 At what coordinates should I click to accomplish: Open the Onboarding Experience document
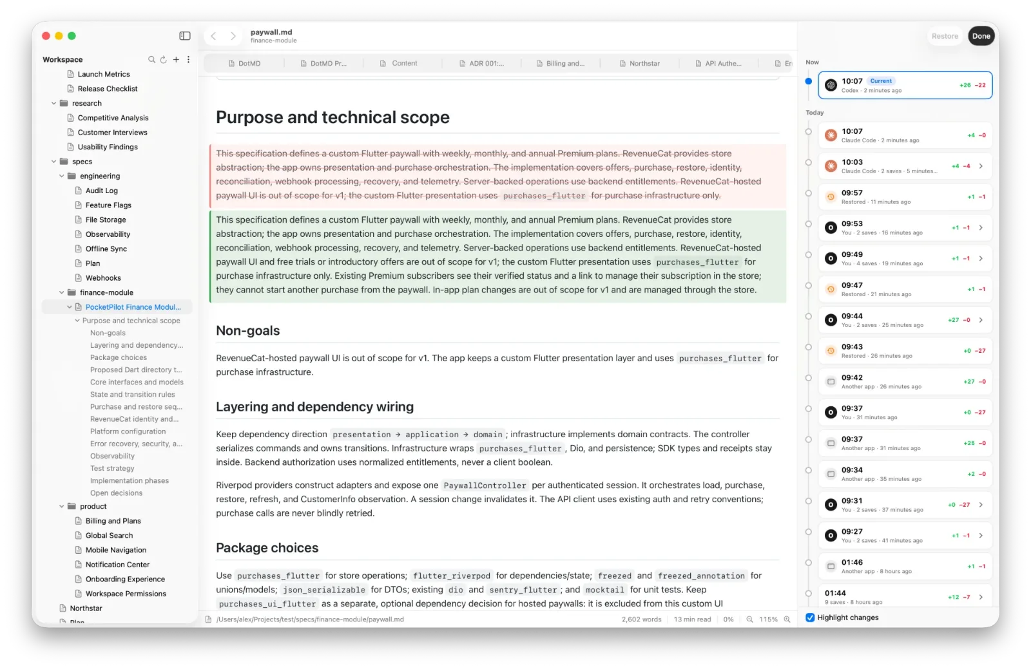[x=125, y=579]
